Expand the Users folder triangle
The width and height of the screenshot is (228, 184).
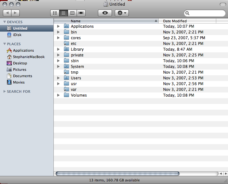click(x=58, y=78)
